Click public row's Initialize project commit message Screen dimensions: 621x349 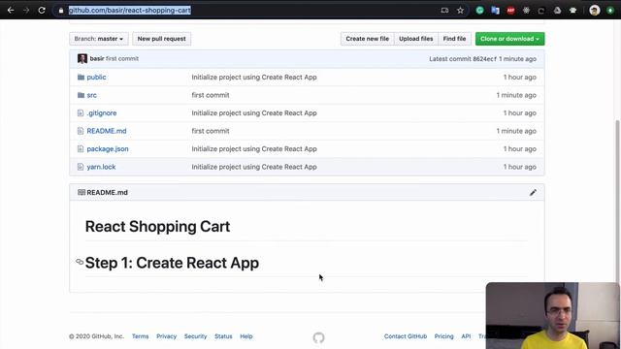click(254, 78)
